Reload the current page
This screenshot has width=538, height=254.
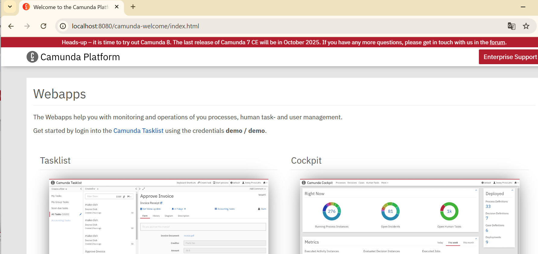(43, 26)
